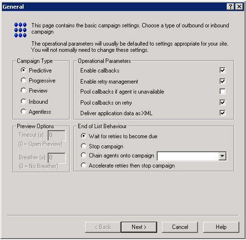Viewport: 246px width, 240px height.
Task: Select the Preview campaign type
Action: (x=24, y=90)
